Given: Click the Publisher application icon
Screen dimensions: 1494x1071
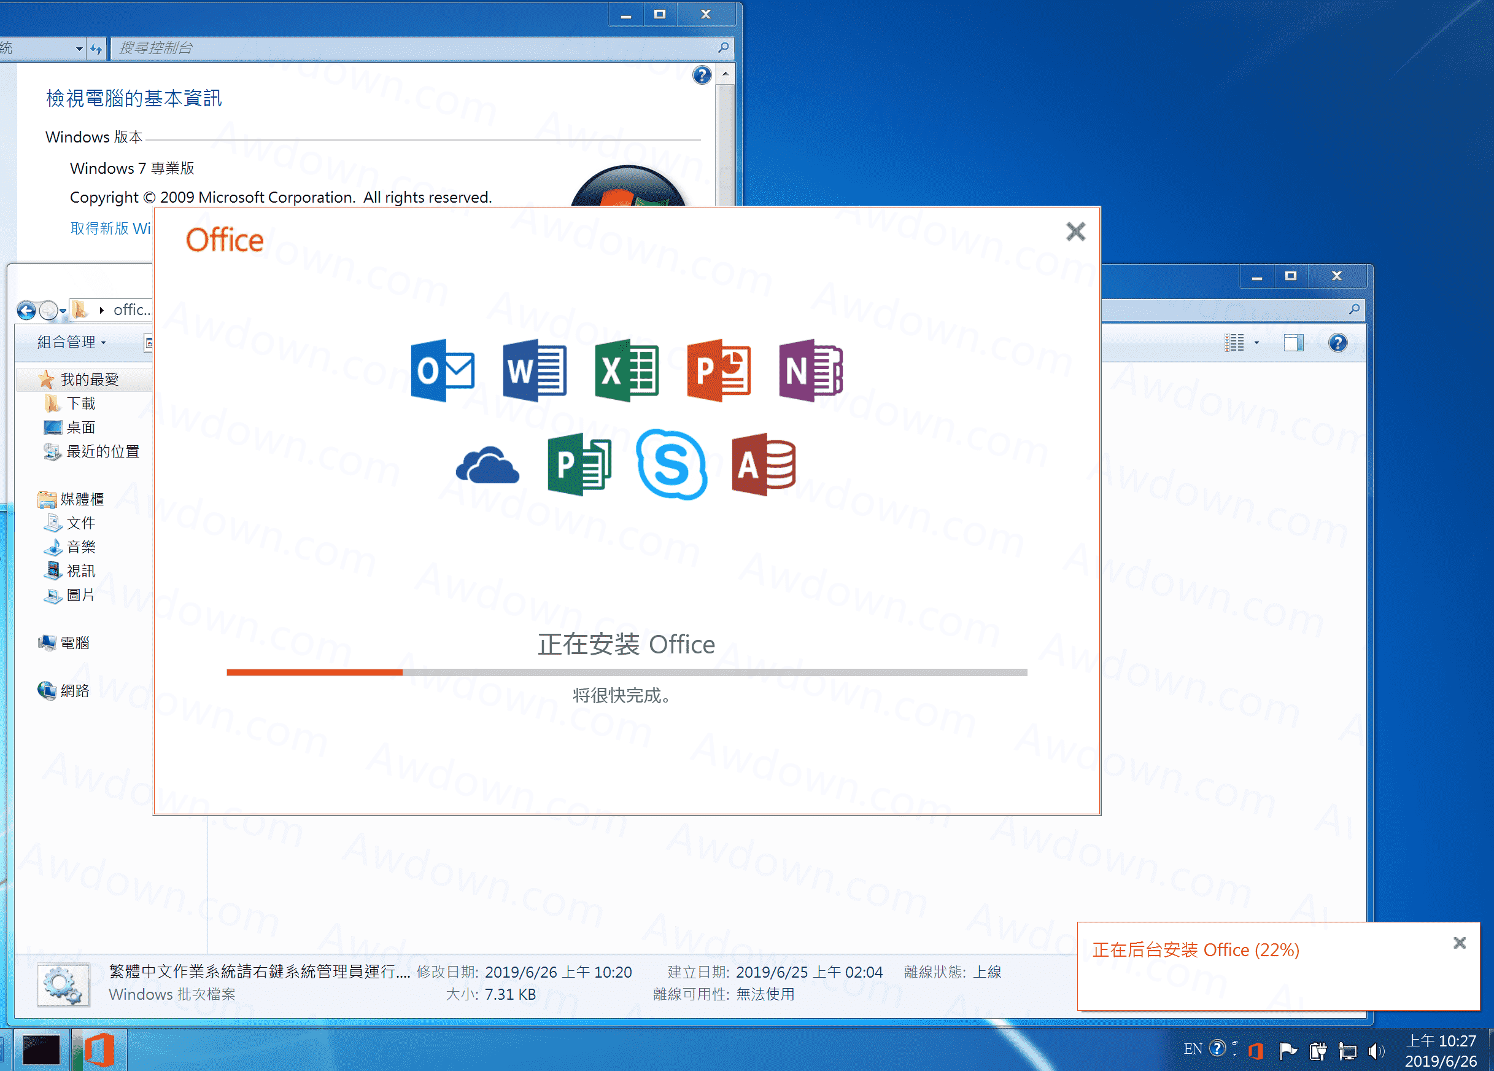Looking at the screenshot, I should click(x=579, y=465).
